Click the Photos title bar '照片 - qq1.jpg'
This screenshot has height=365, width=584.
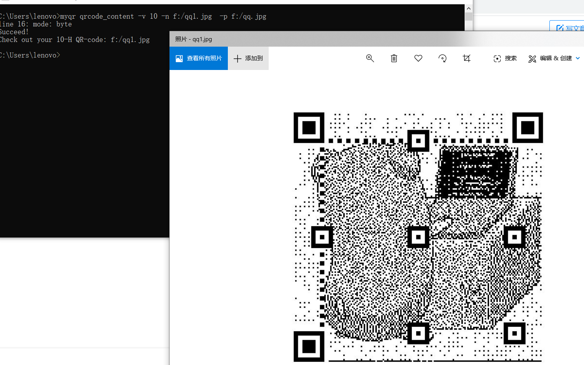(194, 39)
